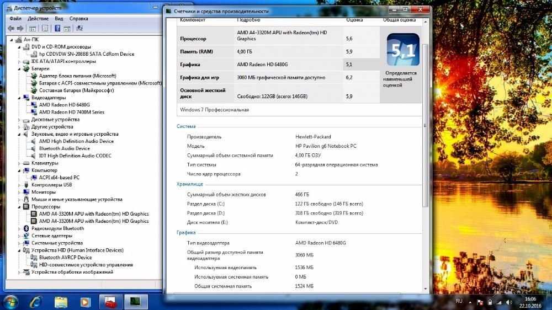Switch to the red toolbox taskbar app
This screenshot has width=552, height=310.
click(x=110, y=302)
